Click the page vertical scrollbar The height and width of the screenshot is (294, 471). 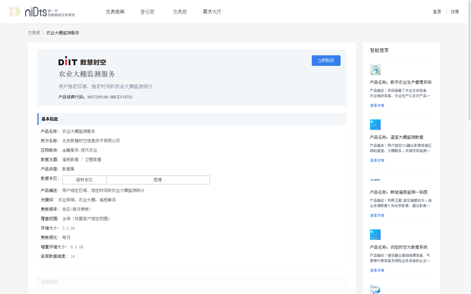click(x=469, y=60)
